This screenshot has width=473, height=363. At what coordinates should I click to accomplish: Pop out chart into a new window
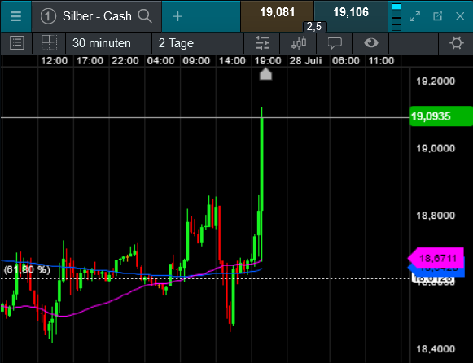[x=438, y=16]
